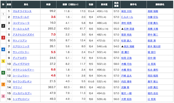This screenshot has height=103, width=174.
Task: View jockey 長浜 鴻緒
Action: point(129,46)
